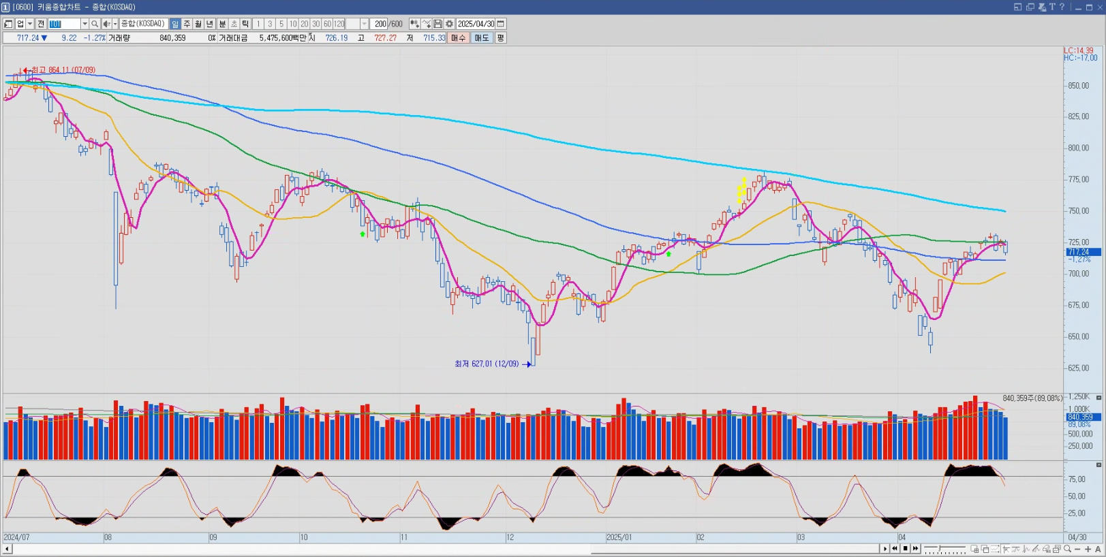Click the speaker sound alert icon
Viewport: 1106px width, 557px height.
pos(106,24)
